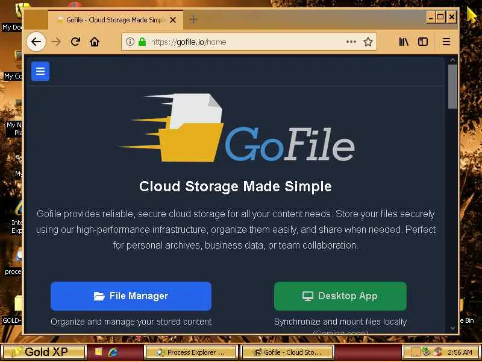
Task: Open the Gold XP start button
Action: coord(43,352)
